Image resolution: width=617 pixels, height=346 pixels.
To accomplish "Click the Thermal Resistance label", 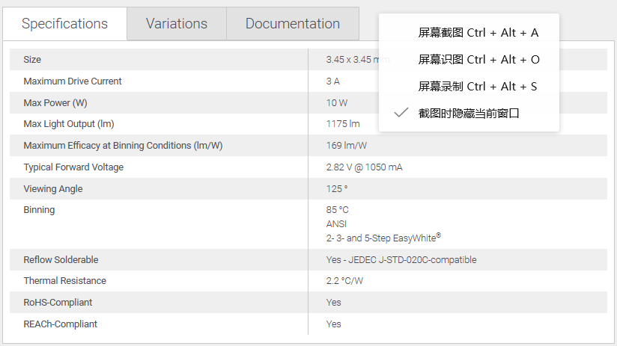I will pyautogui.click(x=65, y=281).
